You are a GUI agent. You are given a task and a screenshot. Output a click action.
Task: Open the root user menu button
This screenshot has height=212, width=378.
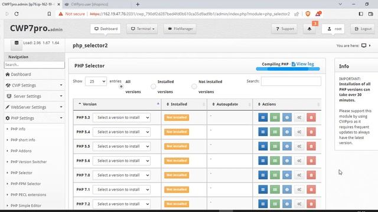(333, 29)
